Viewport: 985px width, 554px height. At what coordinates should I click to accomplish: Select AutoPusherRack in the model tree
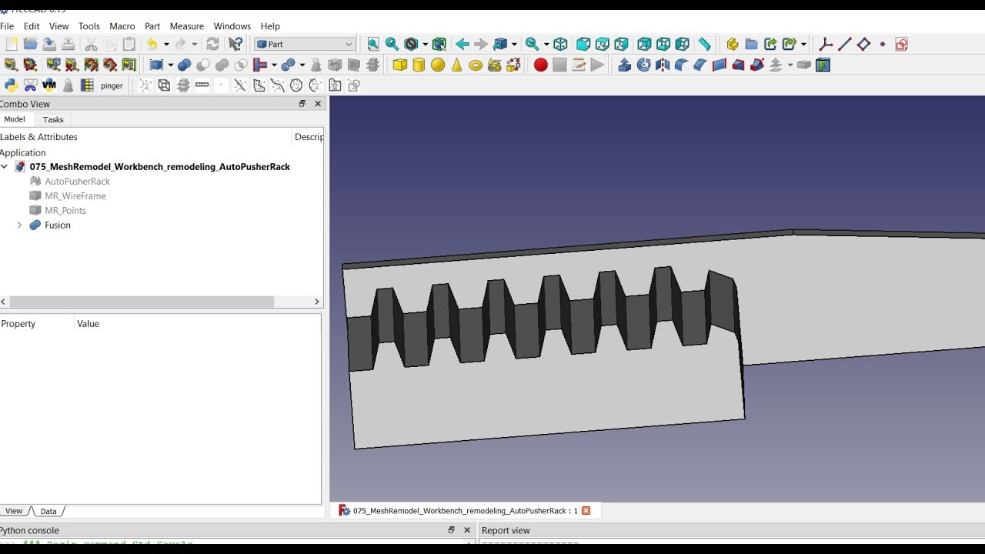tap(77, 182)
